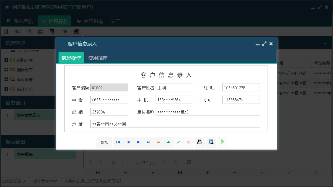Viewport: 333px width, 187px height.
Task: Click the user management icon on the top toolbar
Action: click(x=41, y=31)
